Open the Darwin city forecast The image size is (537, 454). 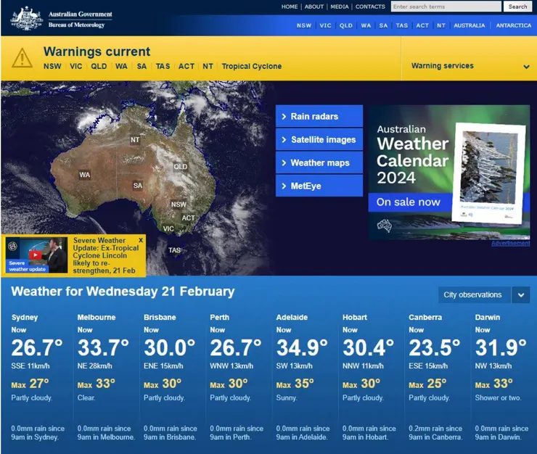[488, 318]
